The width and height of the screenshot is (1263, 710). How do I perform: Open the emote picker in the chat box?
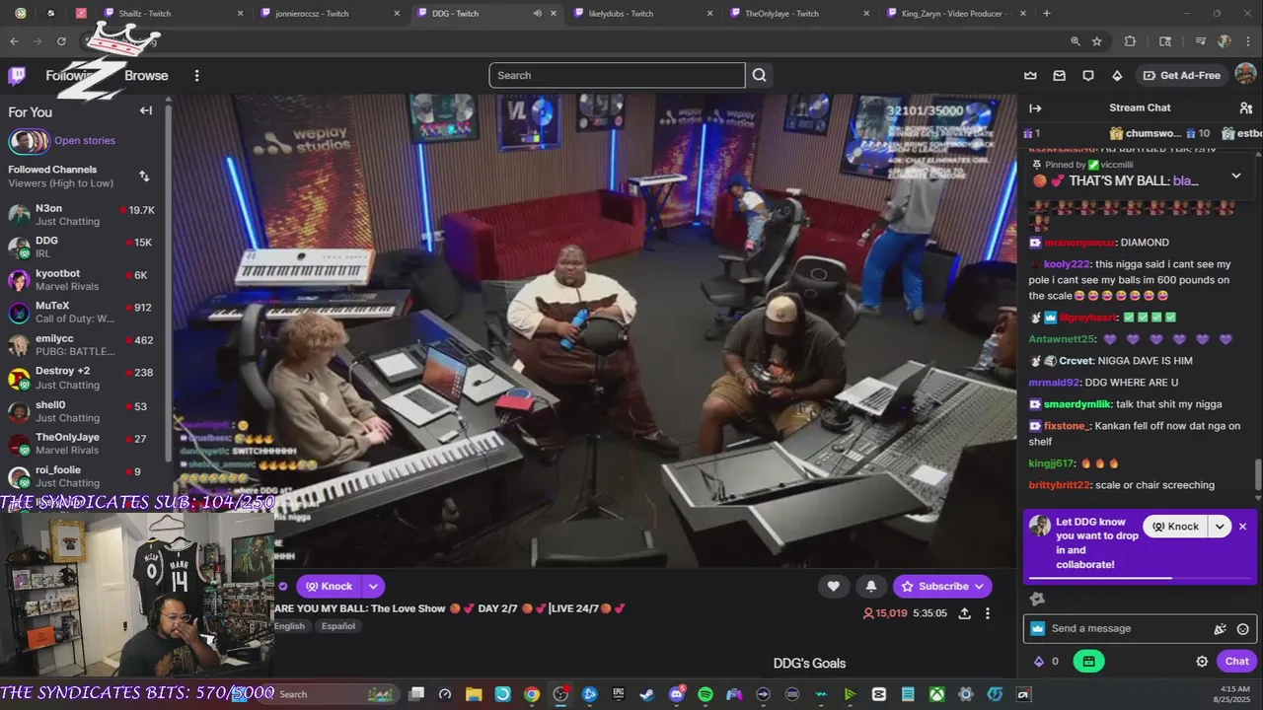[x=1242, y=629]
